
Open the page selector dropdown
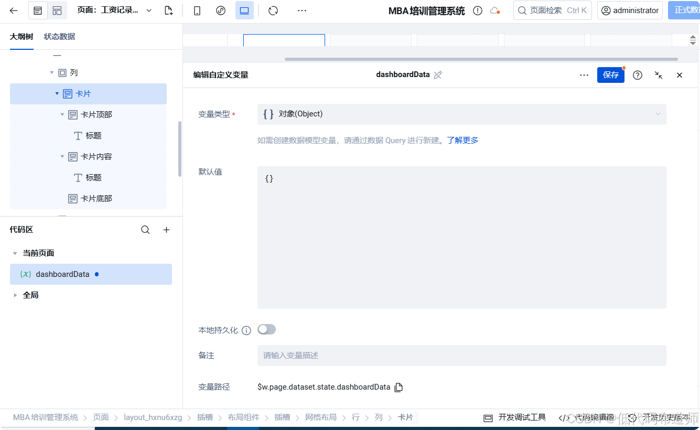click(x=149, y=10)
